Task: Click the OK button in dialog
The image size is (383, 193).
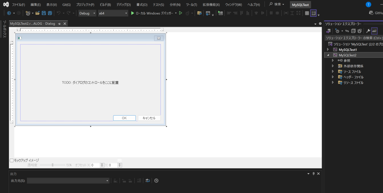Action: [x=124, y=118]
